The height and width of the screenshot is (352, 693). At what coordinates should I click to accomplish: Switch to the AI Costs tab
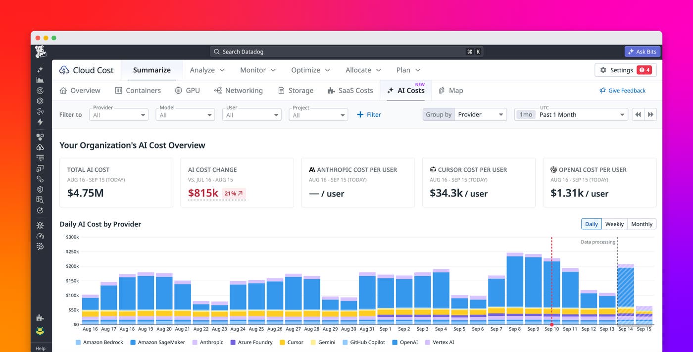click(406, 91)
